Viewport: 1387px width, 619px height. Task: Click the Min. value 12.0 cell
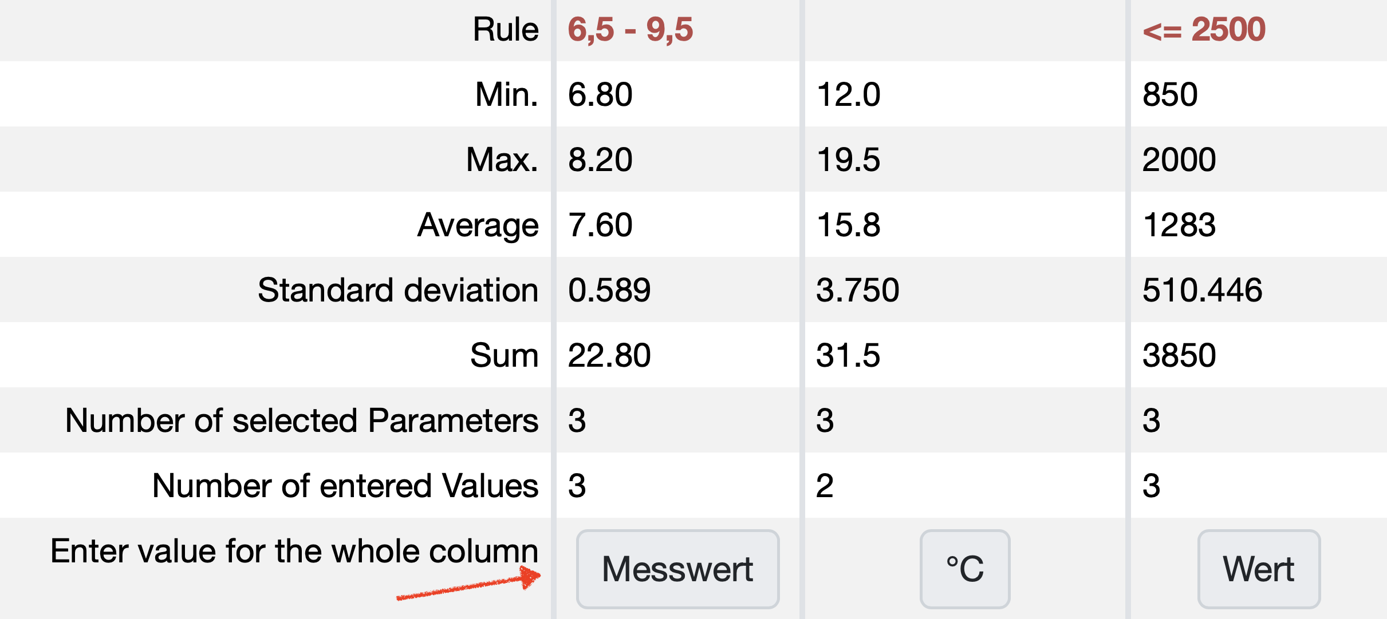pos(848,94)
